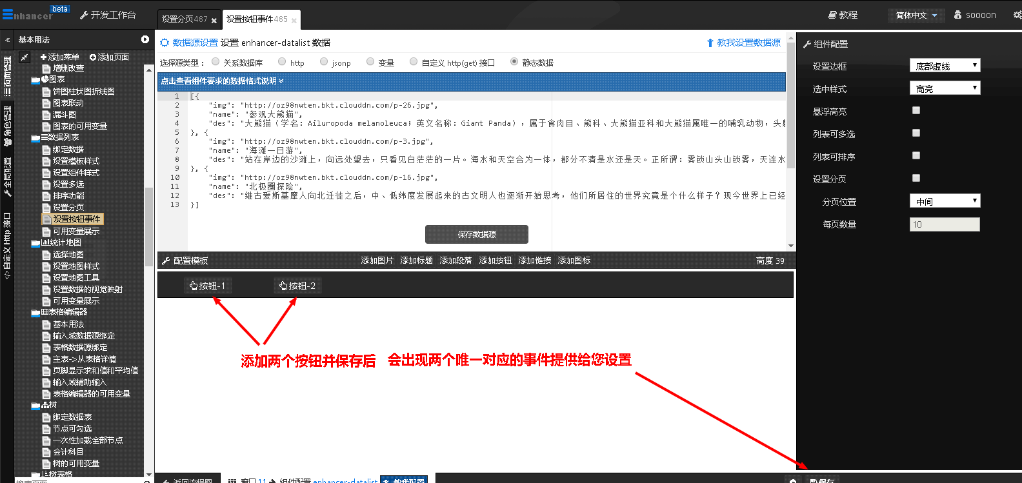Enable the 列表可多选 checkbox
Screen dimensions: 1022x483
916,133
